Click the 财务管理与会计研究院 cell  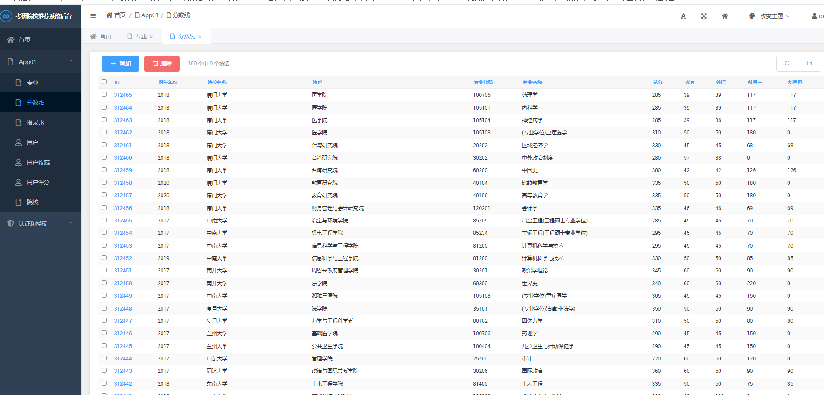tap(337, 208)
